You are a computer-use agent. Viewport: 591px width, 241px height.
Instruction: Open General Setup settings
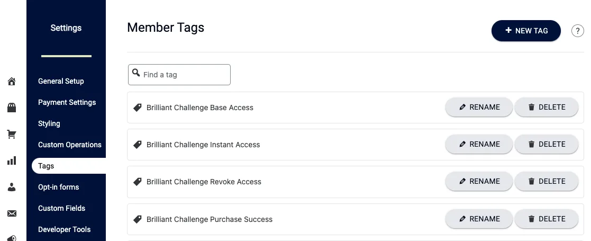click(61, 81)
